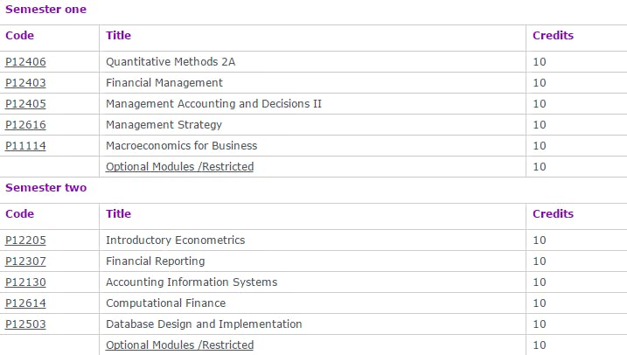Click Management Accounting and Decisions II title

[213, 104]
